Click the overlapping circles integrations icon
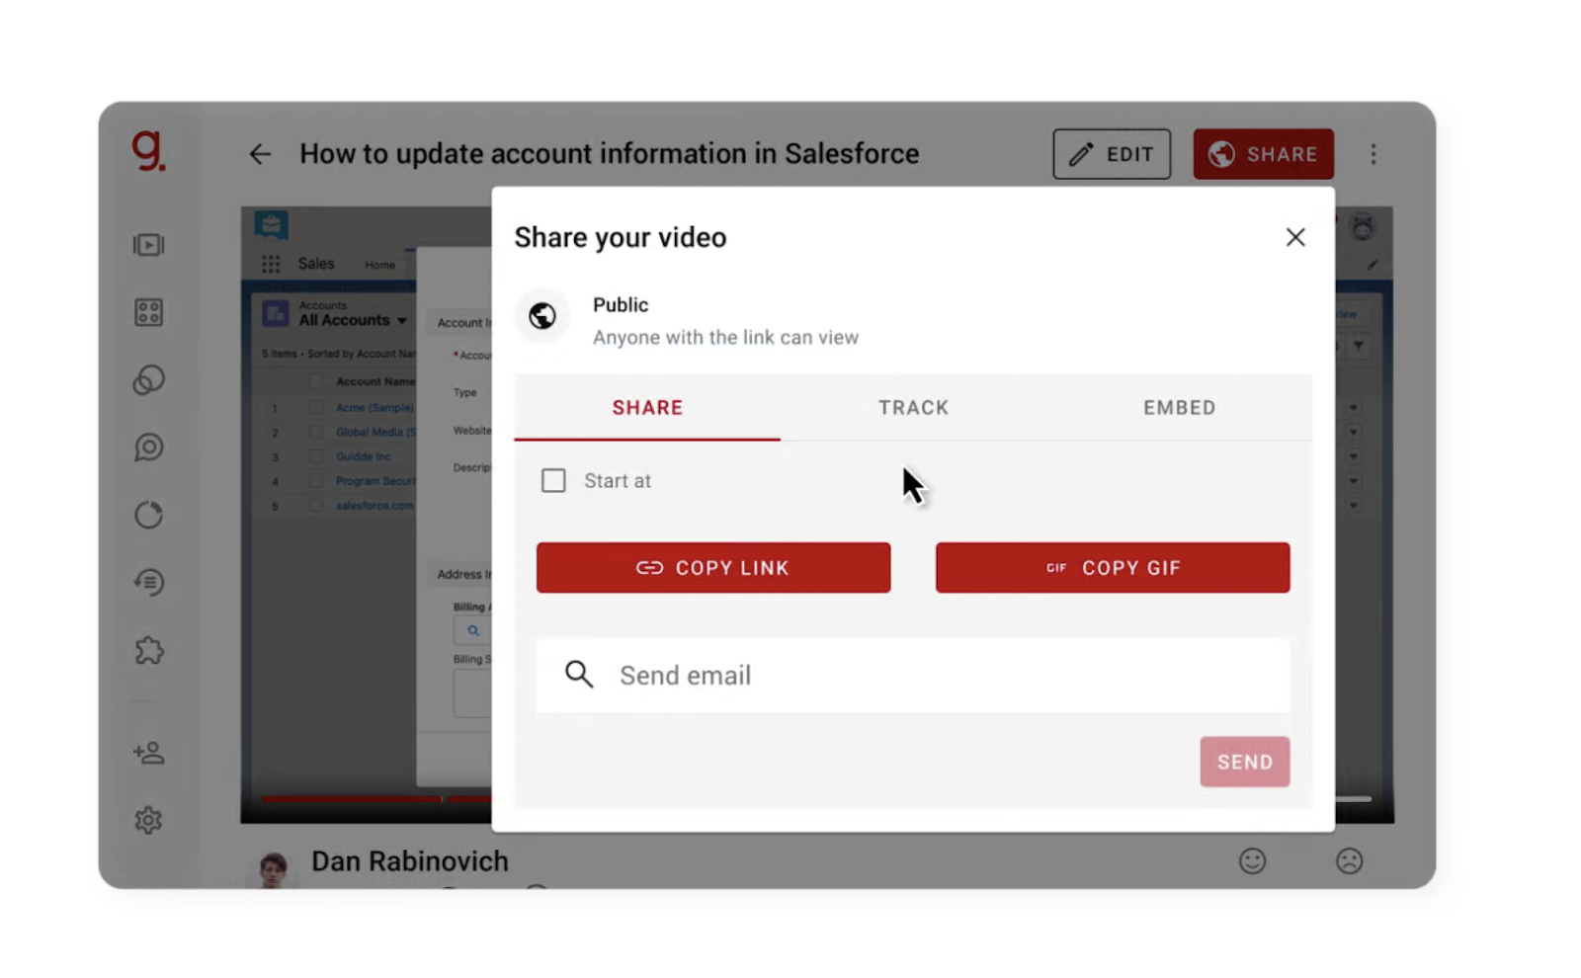The image size is (1581, 978). tap(148, 380)
